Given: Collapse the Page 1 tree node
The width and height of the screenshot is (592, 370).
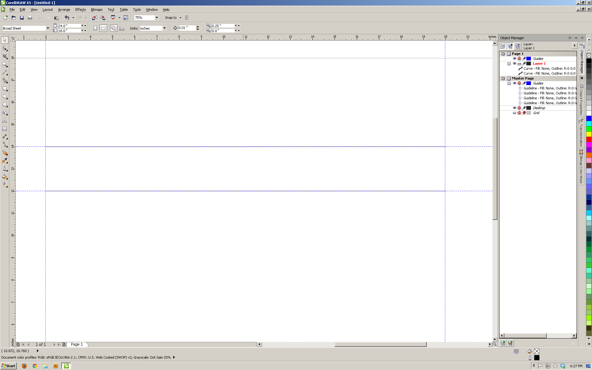Looking at the screenshot, I should [x=503, y=54].
